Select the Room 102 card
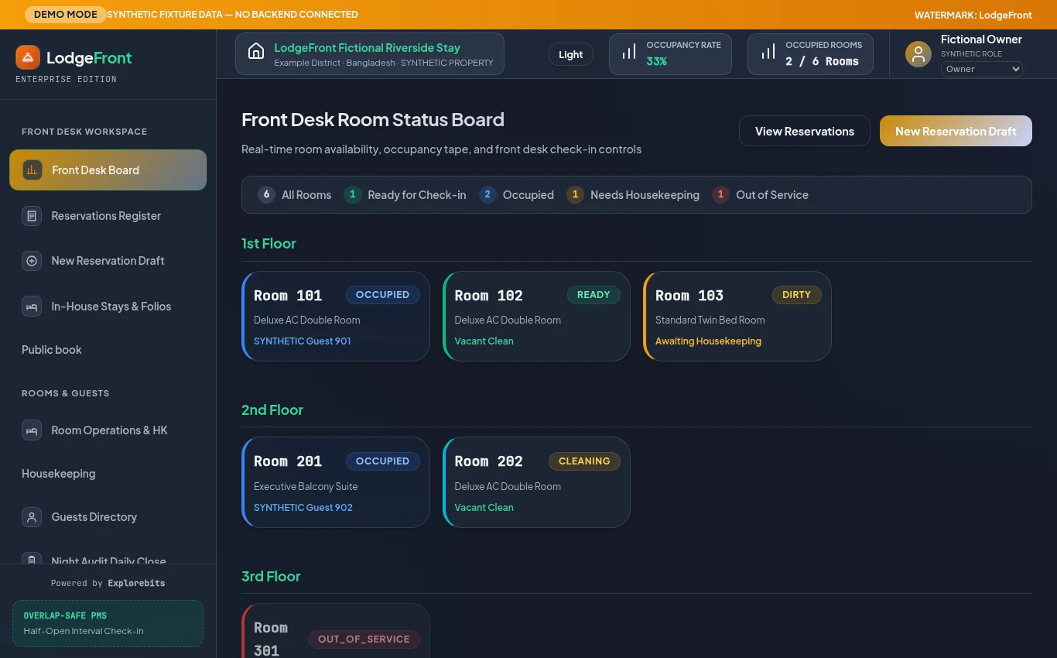 [x=536, y=316]
